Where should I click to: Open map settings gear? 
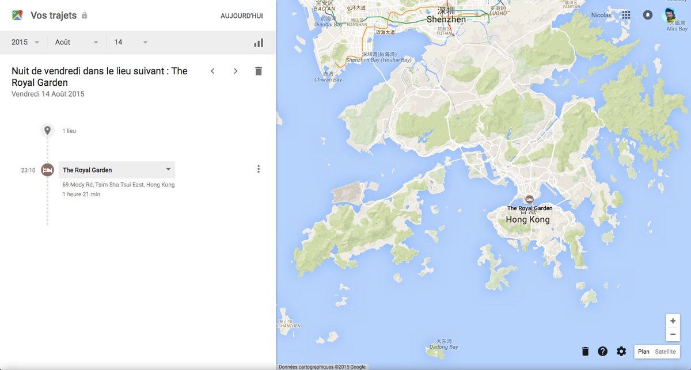click(x=621, y=351)
